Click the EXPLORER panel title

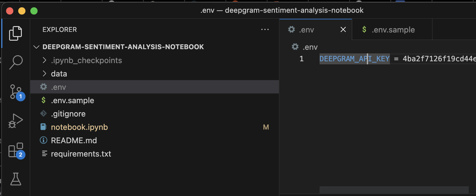click(60, 29)
